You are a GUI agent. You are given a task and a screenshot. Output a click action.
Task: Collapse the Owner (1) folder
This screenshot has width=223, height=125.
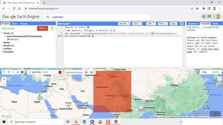(x=2, y=33)
